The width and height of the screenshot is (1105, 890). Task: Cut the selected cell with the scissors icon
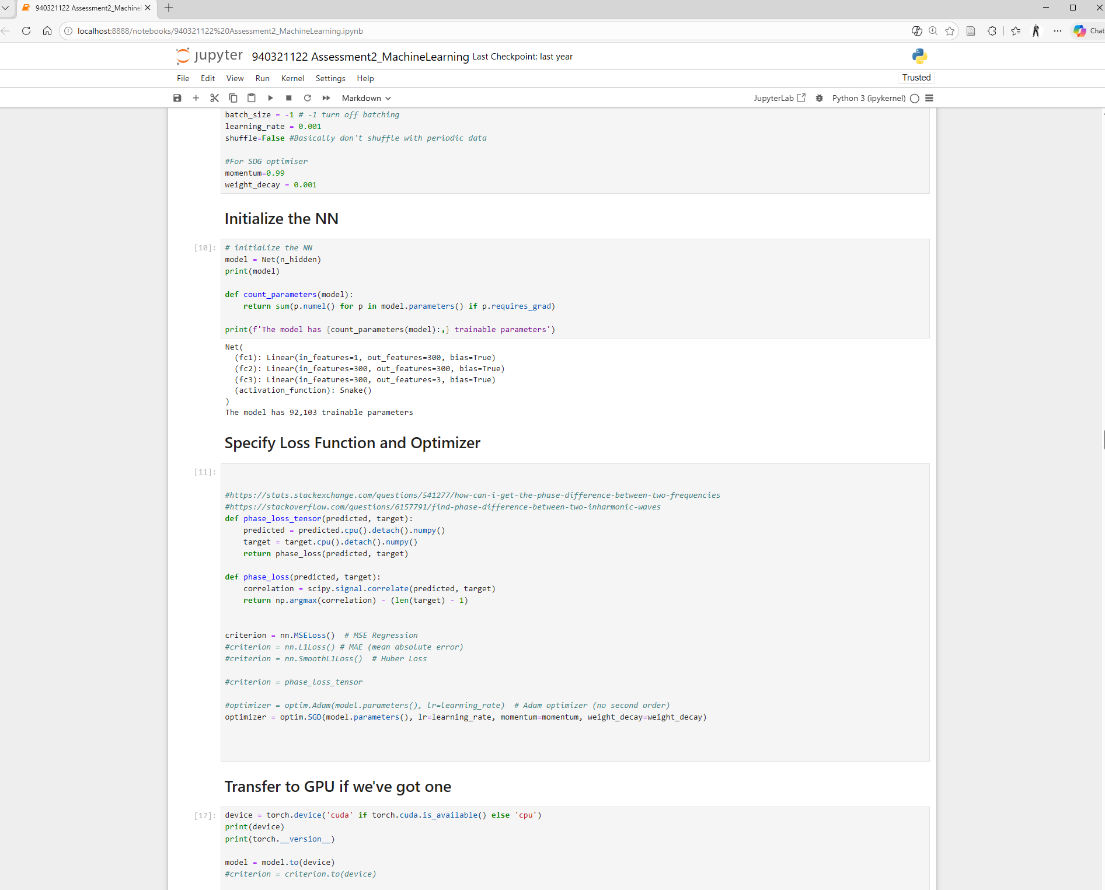point(214,97)
